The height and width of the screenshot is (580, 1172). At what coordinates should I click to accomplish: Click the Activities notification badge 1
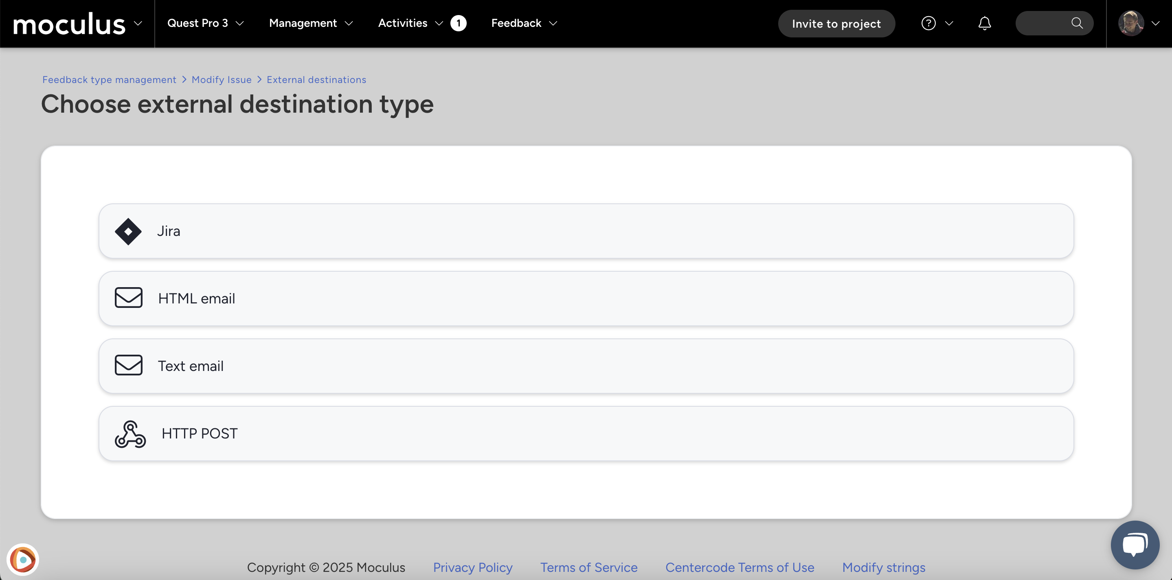(x=458, y=23)
